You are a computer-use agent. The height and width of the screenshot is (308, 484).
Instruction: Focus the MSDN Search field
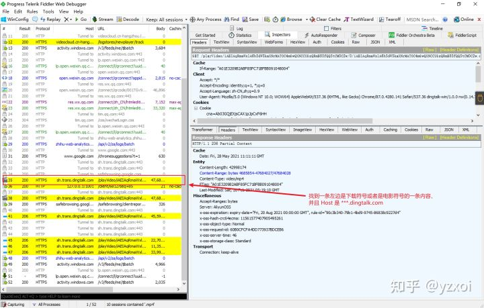click(422, 19)
